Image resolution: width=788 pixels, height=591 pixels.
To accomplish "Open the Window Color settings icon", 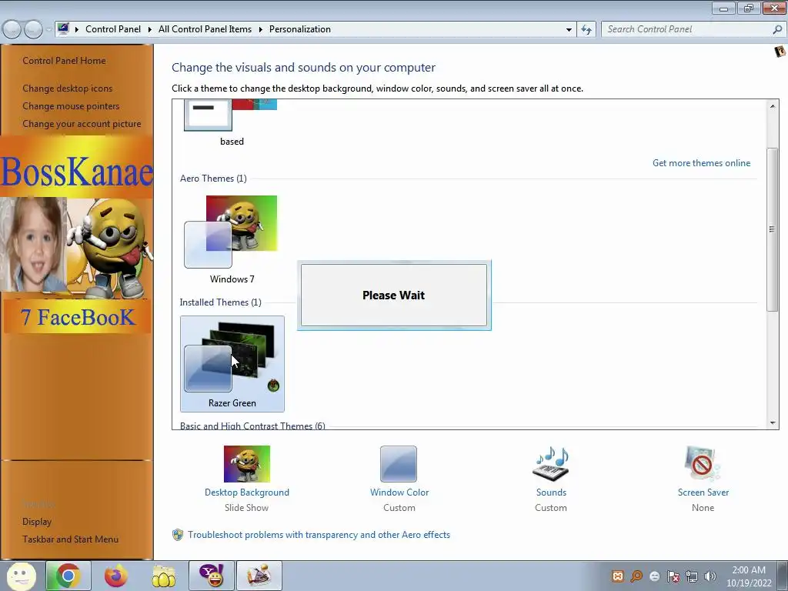I will [399, 464].
